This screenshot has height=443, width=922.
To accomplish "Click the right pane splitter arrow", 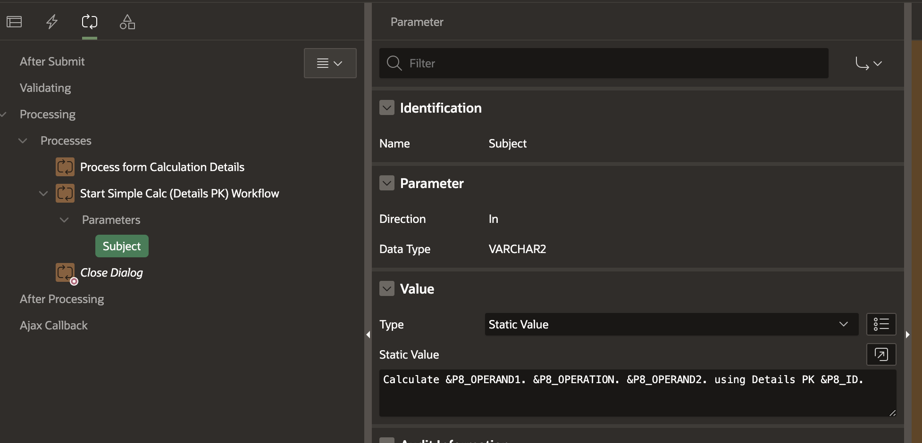I will pyautogui.click(x=908, y=335).
